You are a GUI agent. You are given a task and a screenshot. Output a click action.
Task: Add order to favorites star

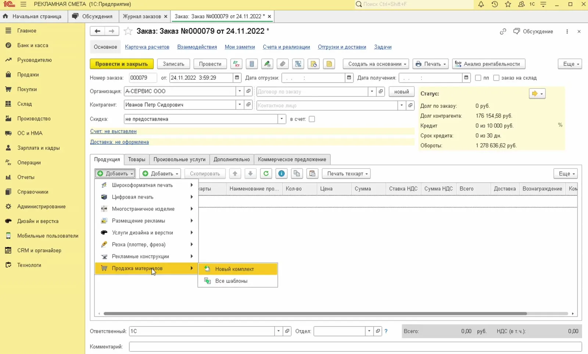click(128, 31)
